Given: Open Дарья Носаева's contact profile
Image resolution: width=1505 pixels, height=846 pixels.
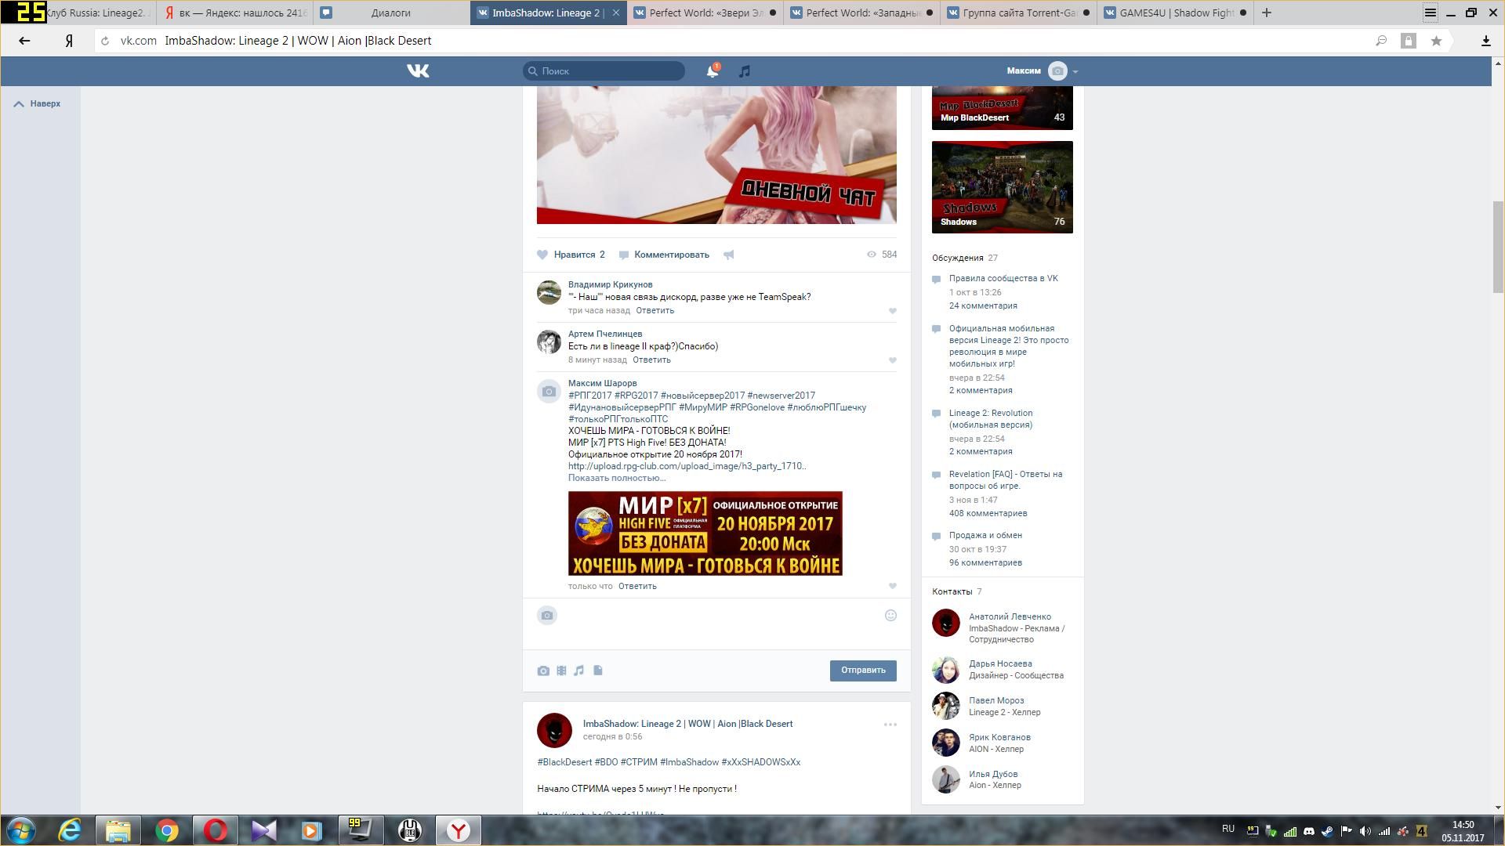Looking at the screenshot, I should (x=1000, y=664).
